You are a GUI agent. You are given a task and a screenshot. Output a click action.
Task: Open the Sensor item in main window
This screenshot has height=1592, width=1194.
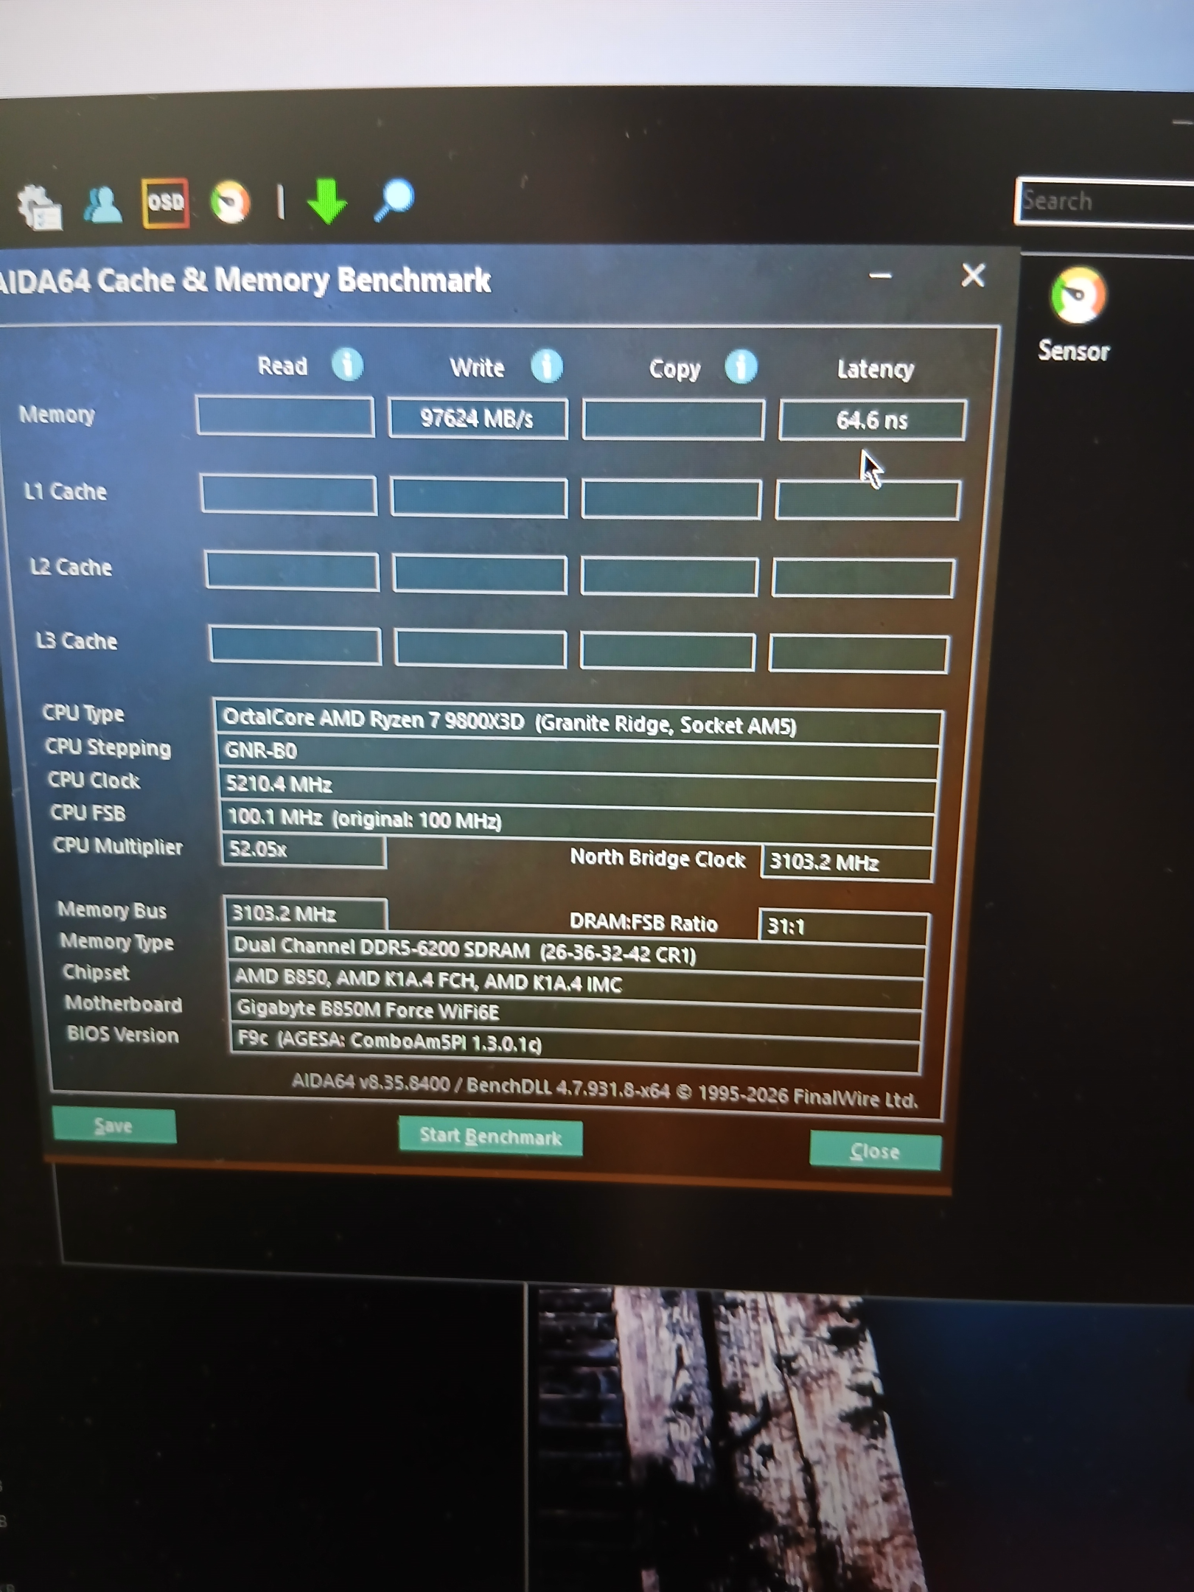pyautogui.click(x=1076, y=315)
